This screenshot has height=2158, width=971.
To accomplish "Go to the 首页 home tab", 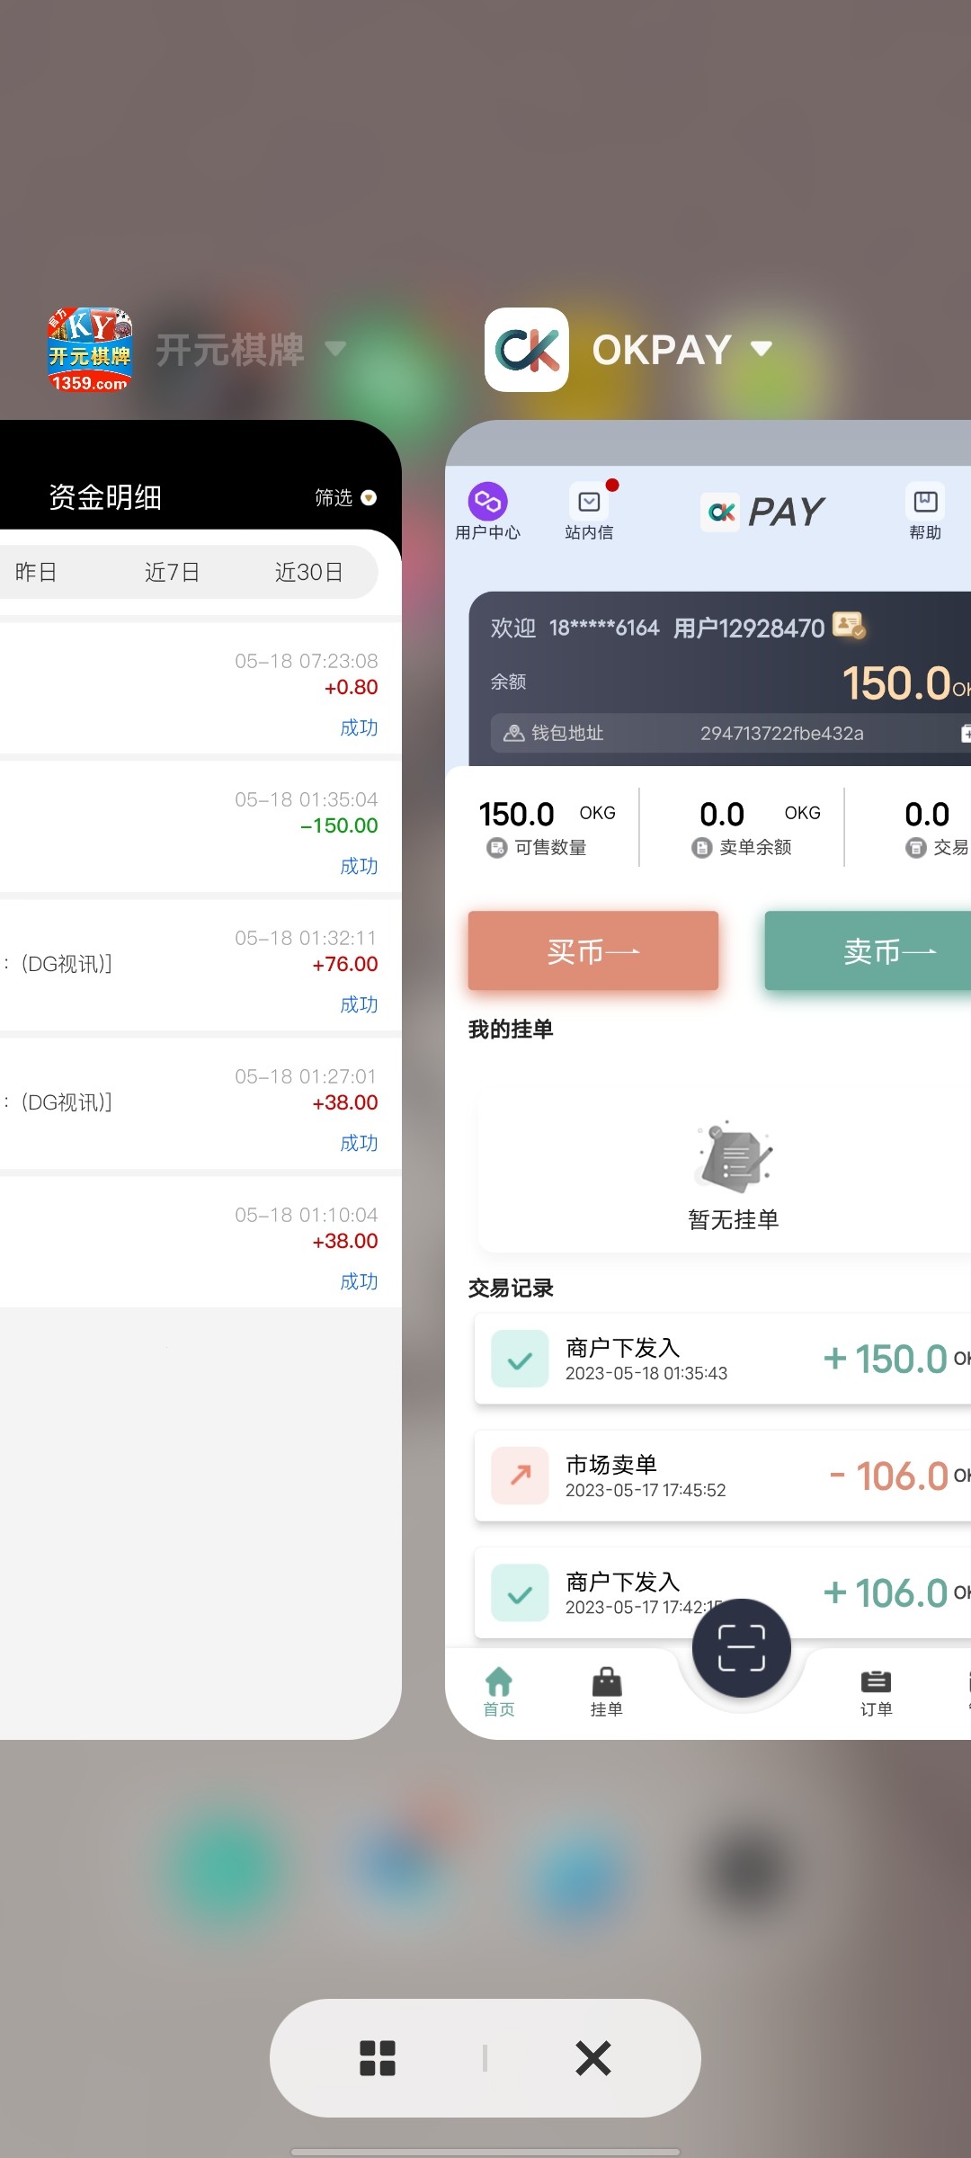I will click(x=499, y=1690).
